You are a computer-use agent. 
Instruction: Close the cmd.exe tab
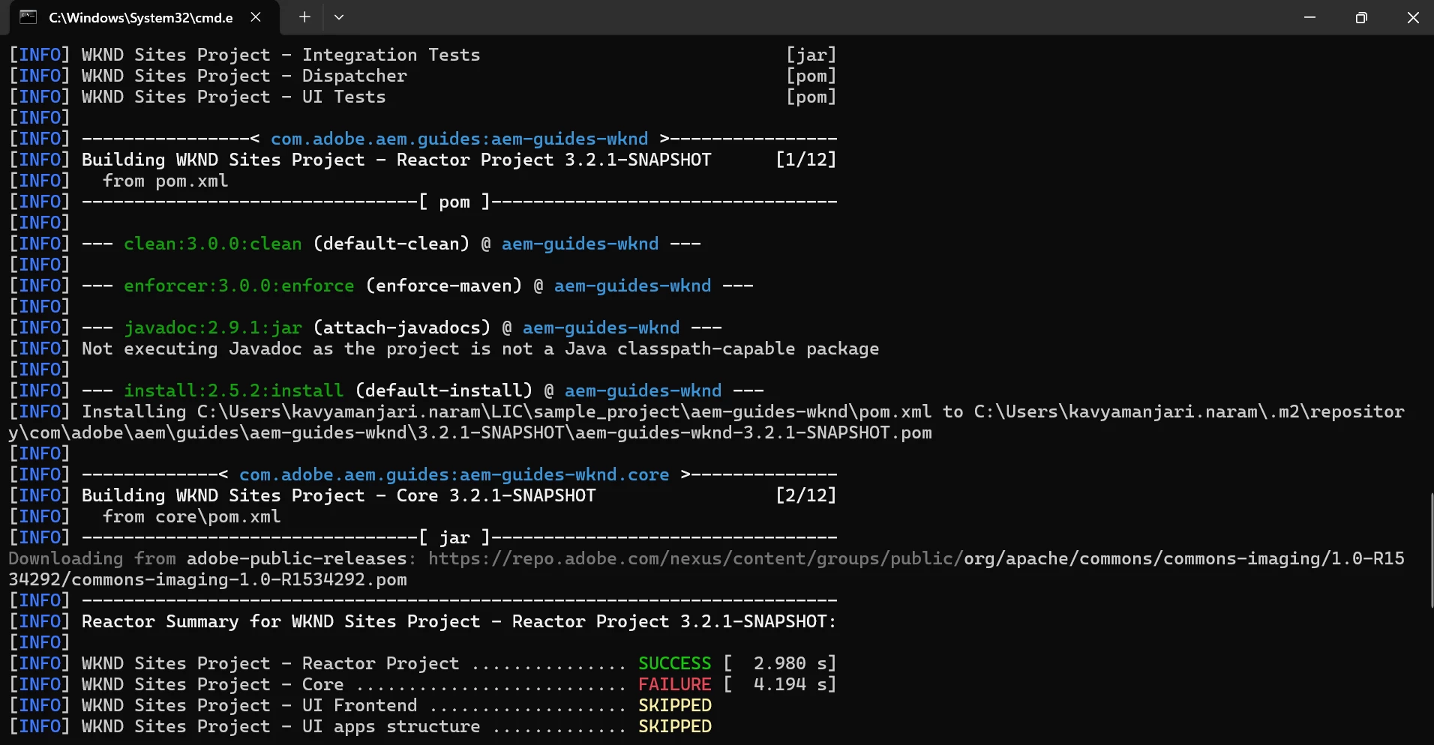(x=256, y=17)
